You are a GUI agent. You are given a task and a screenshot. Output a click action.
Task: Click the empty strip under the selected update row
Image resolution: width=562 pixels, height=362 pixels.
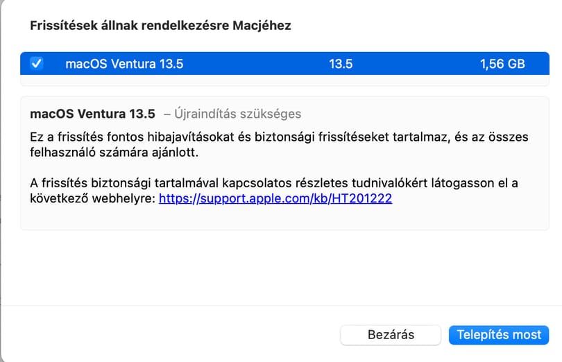(x=284, y=80)
